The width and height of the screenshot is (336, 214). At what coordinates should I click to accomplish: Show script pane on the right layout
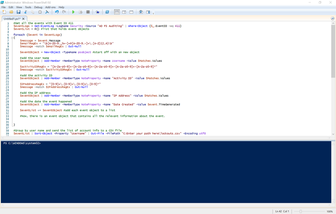click(124, 12)
